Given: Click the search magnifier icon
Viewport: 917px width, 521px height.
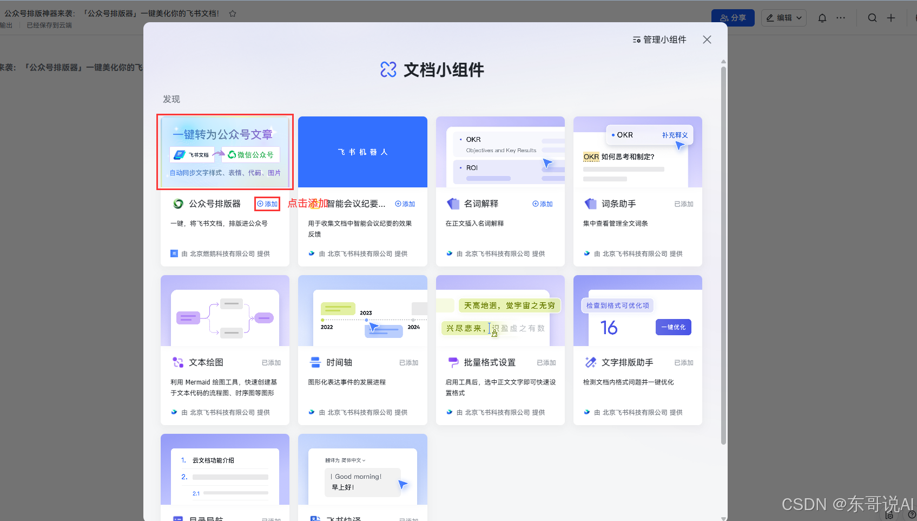Looking at the screenshot, I should coord(873,18).
